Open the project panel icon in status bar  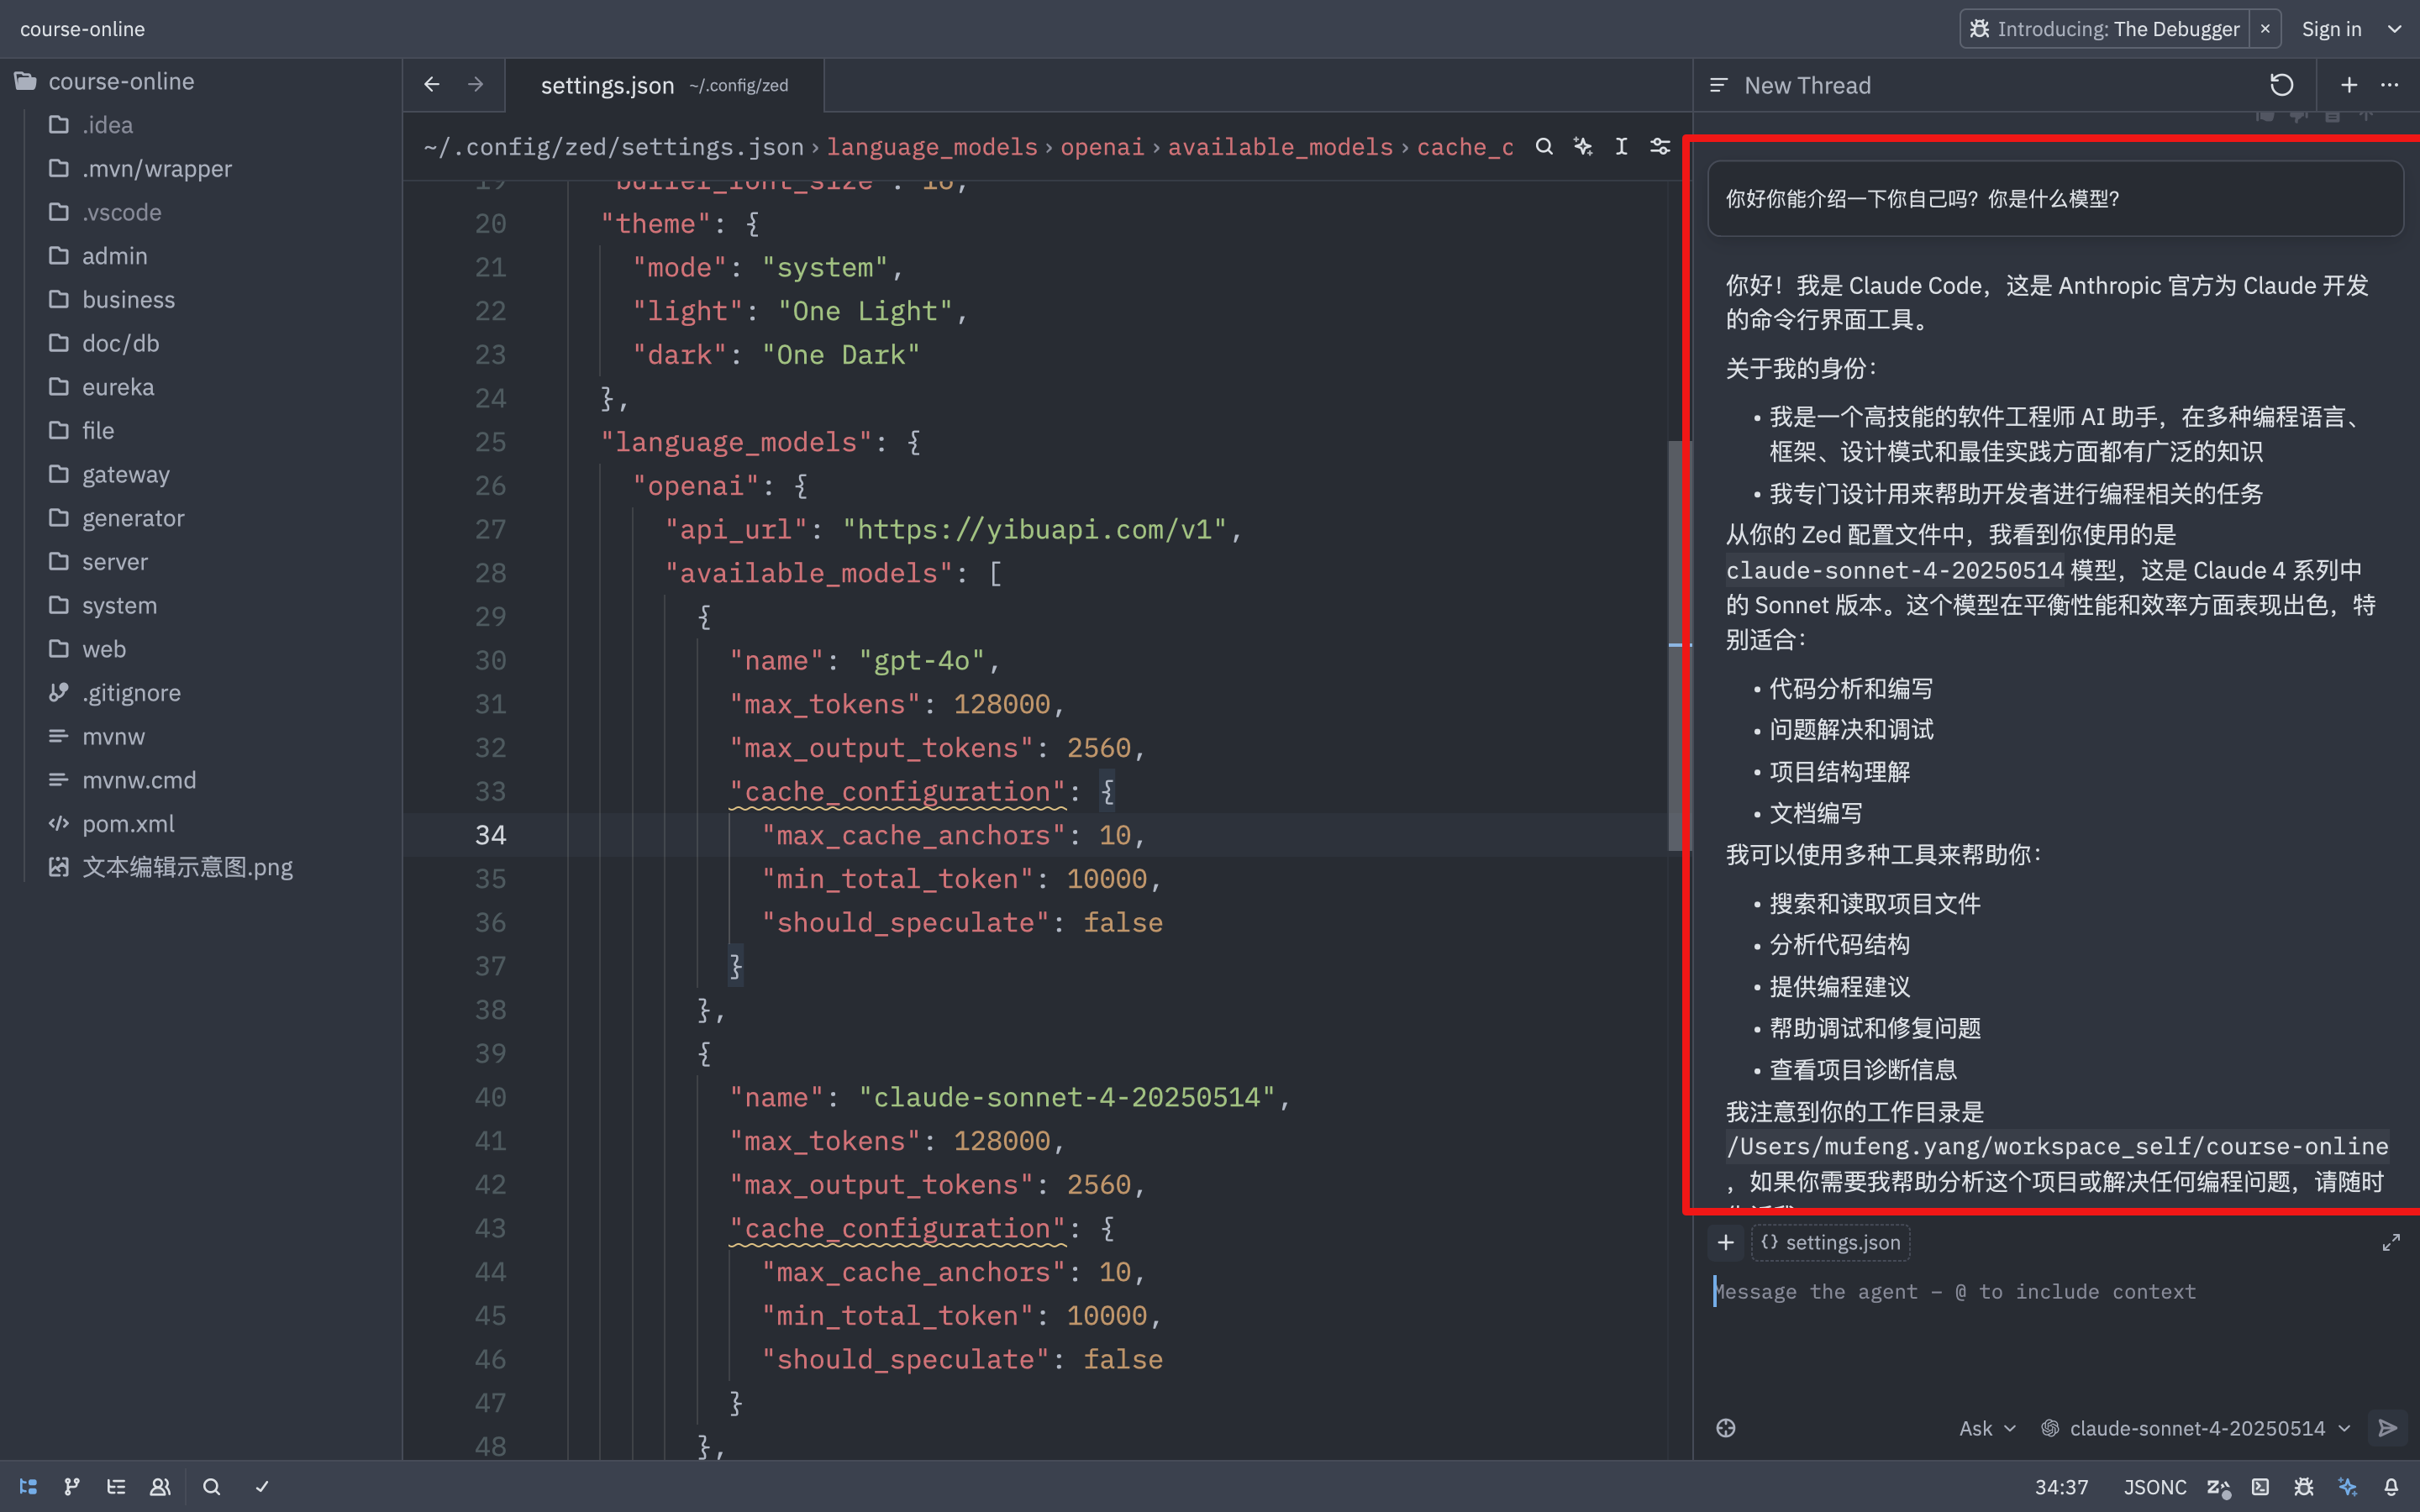tap(28, 1486)
